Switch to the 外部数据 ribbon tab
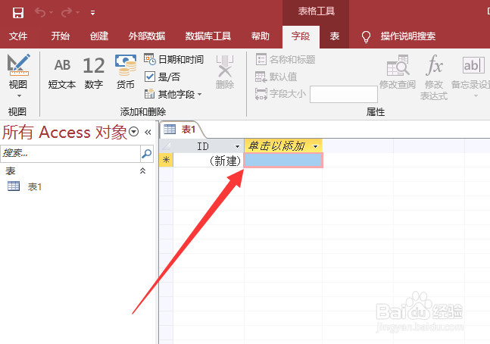This screenshot has width=490, height=344. click(x=147, y=36)
